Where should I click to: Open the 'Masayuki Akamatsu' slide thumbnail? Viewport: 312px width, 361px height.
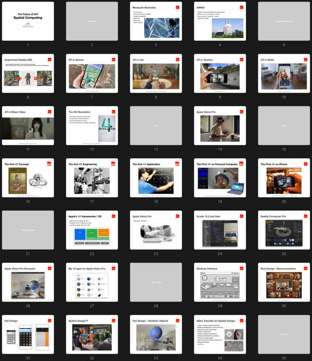tap(156, 21)
